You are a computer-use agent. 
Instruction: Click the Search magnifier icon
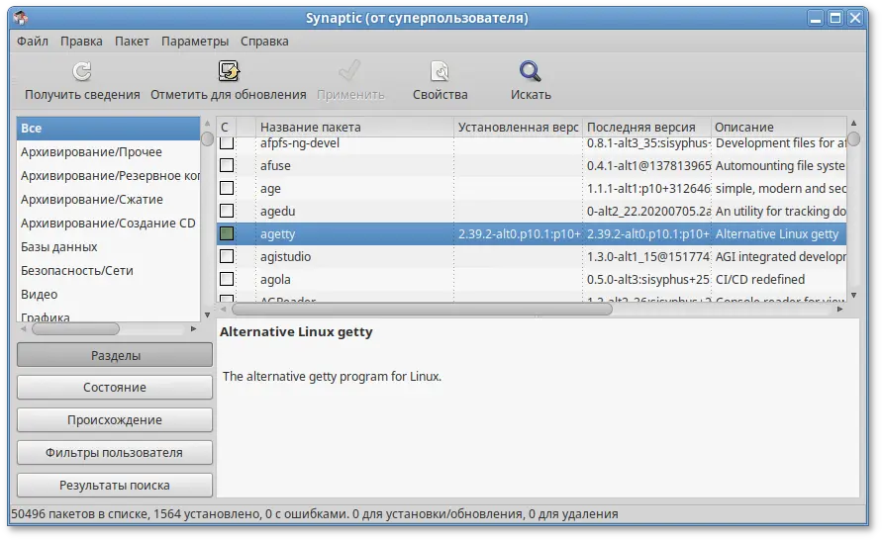531,71
